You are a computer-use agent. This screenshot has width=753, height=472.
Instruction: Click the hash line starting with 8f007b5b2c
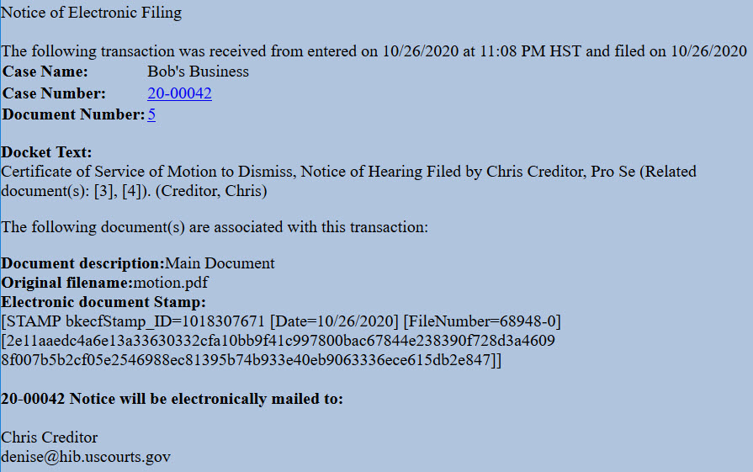pos(252,359)
